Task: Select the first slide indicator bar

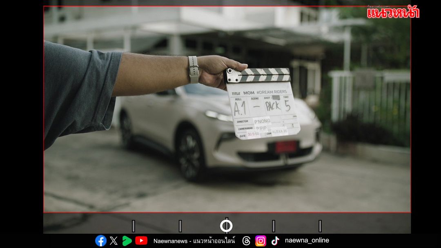Action: pyautogui.click(x=134, y=226)
